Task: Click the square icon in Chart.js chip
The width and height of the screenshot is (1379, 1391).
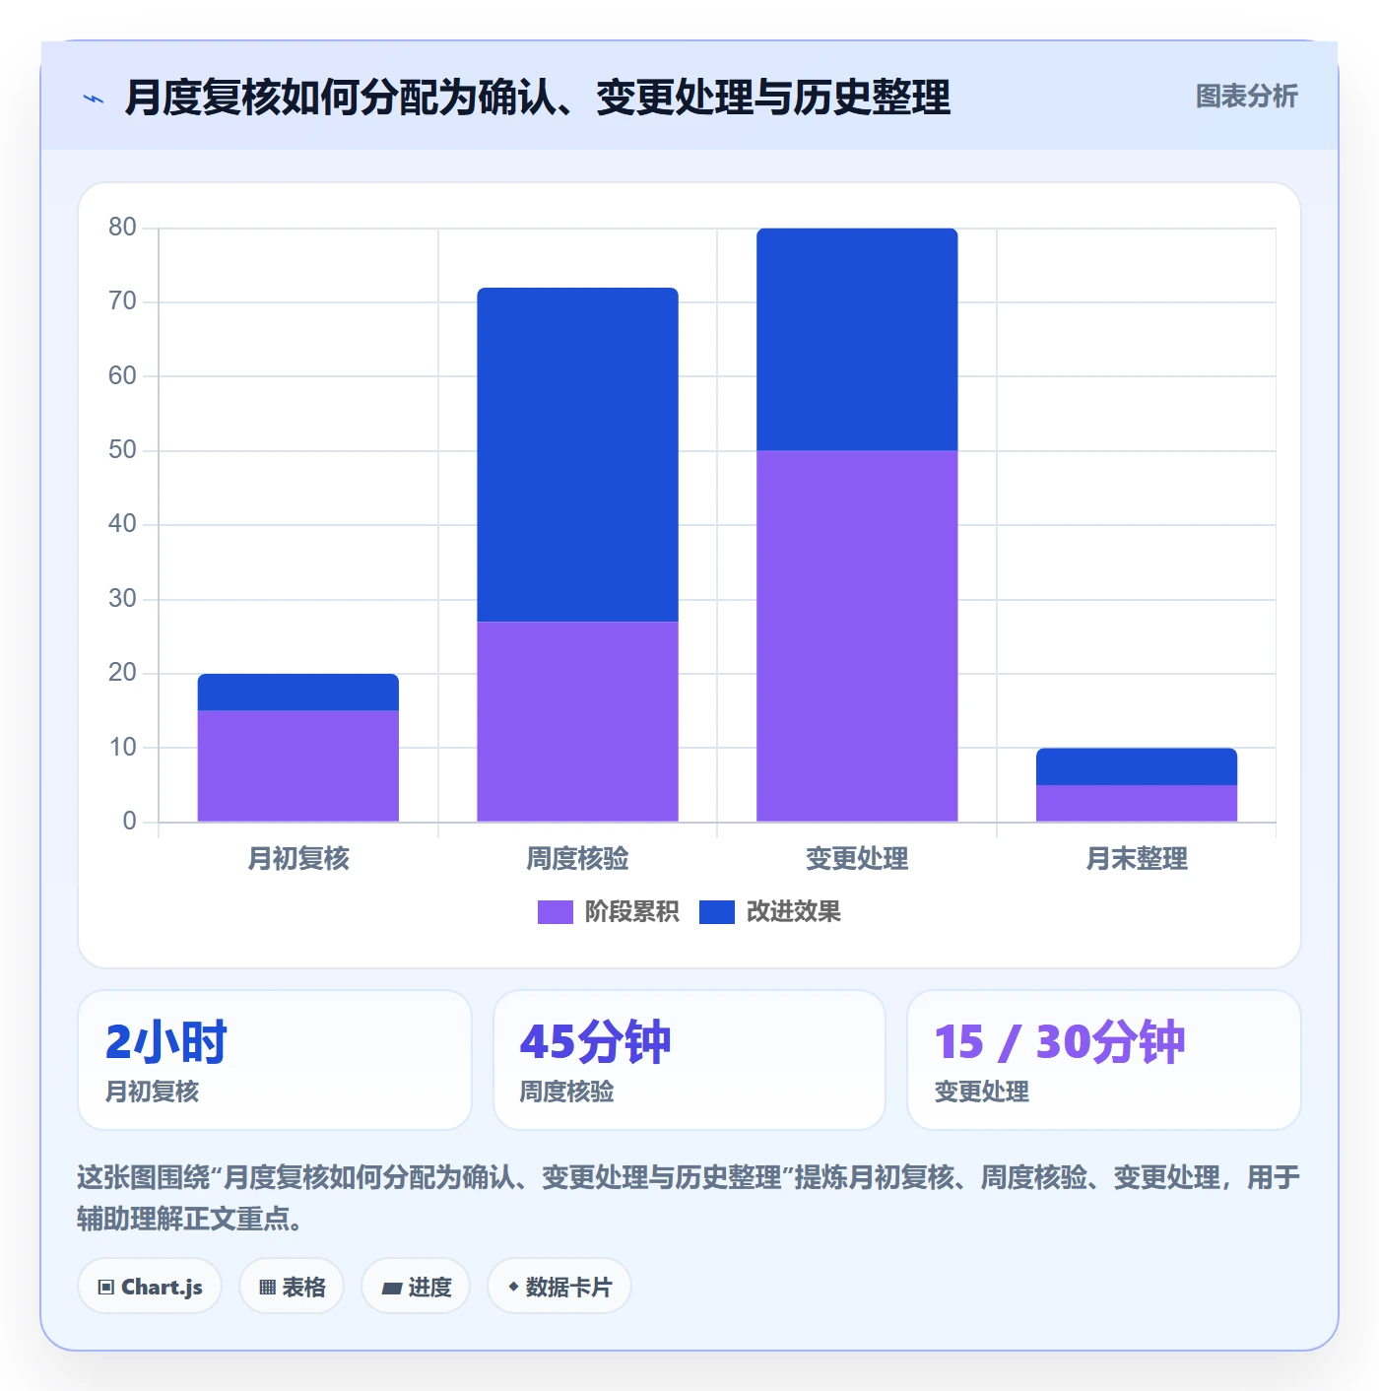Action: [106, 1288]
